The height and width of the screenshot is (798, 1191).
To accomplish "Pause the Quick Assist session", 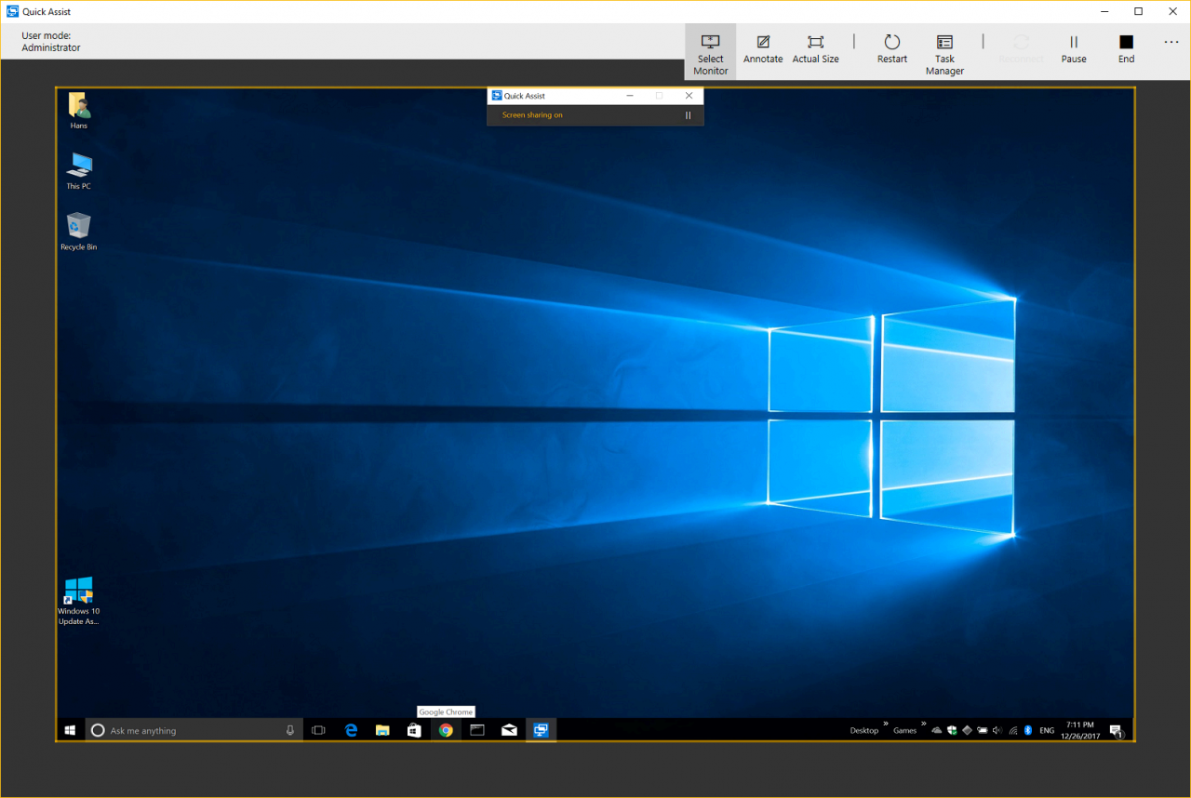I will tap(1074, 51).
